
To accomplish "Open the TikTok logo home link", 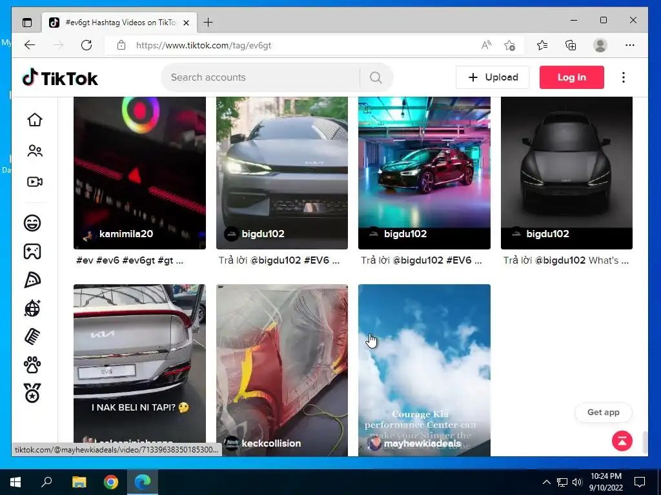I will click(60, 77).
